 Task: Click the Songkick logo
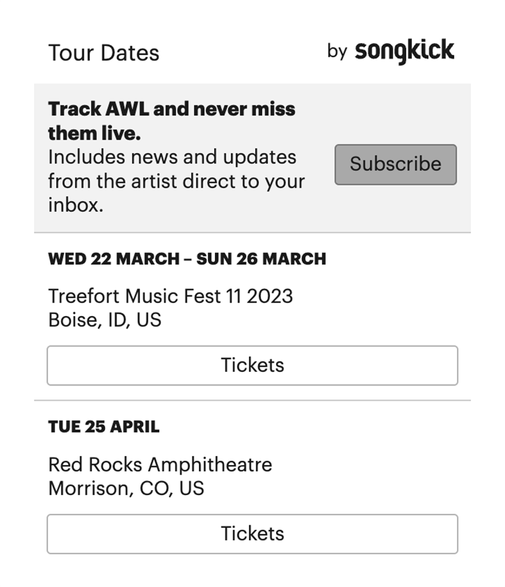pyautogui.click(x=404, y=50)
